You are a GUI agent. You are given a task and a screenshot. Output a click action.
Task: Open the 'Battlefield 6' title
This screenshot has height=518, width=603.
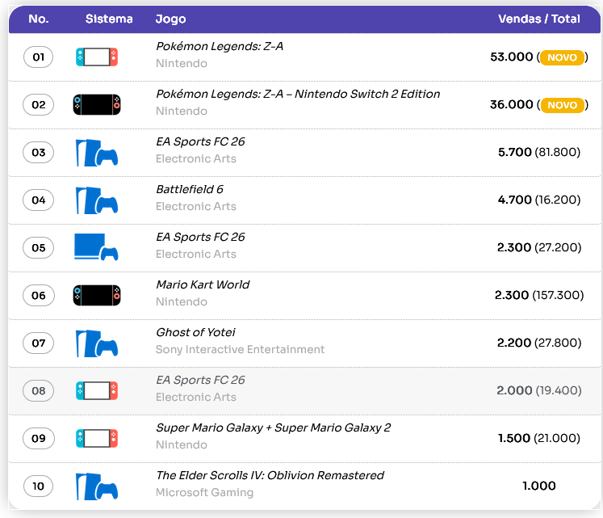190,189
